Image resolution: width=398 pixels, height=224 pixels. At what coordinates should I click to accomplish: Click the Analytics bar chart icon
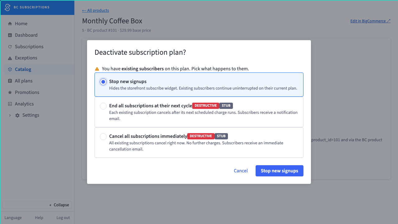pos(10,104)
